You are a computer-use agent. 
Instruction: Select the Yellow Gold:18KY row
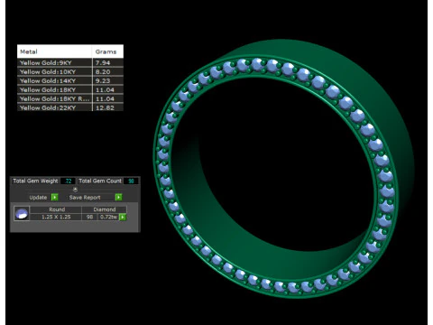click(x=70, y=89)
